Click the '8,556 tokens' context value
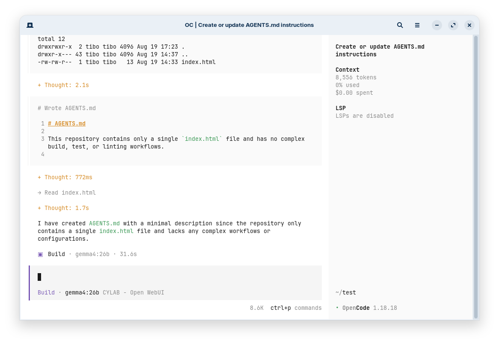 tap(356, 77)
